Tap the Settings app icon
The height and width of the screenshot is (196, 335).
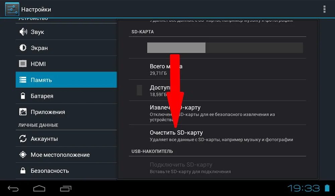click(12, 9)
